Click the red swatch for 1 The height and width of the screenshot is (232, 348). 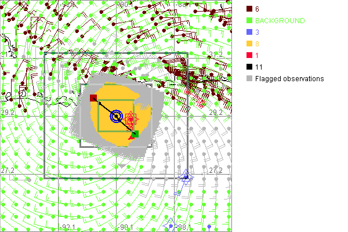249,55
